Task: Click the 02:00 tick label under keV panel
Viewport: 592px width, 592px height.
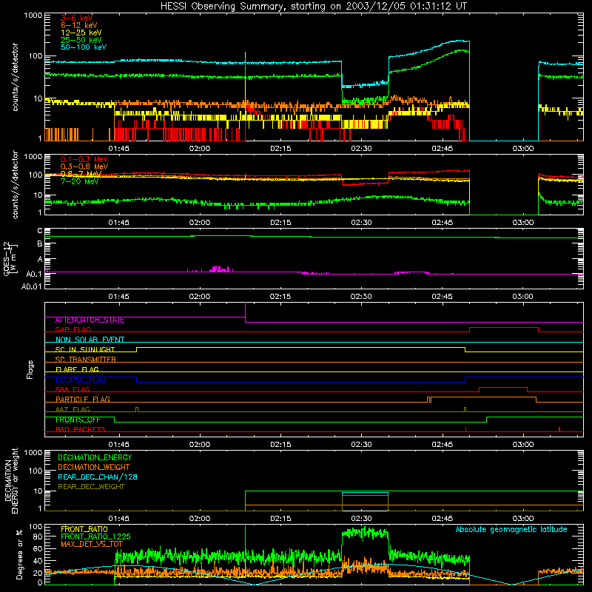Action: 199,149
